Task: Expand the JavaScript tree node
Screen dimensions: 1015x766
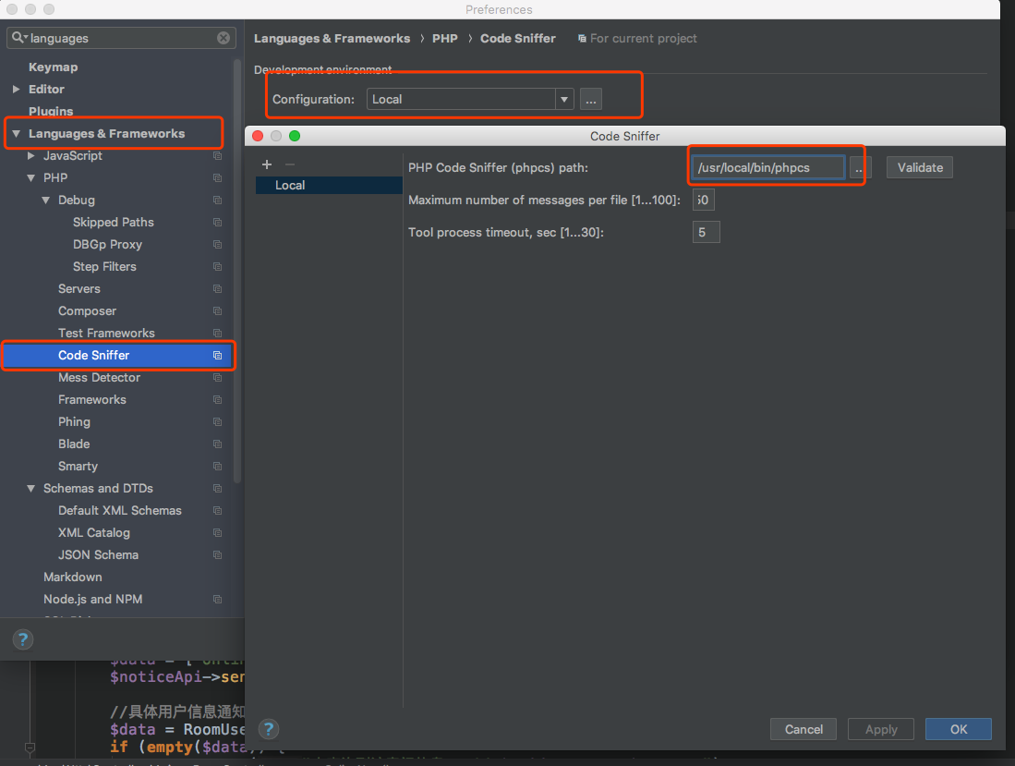Action: point(31,156)
